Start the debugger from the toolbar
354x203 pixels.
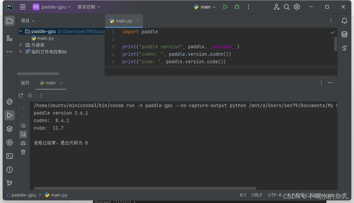(237, 6)
